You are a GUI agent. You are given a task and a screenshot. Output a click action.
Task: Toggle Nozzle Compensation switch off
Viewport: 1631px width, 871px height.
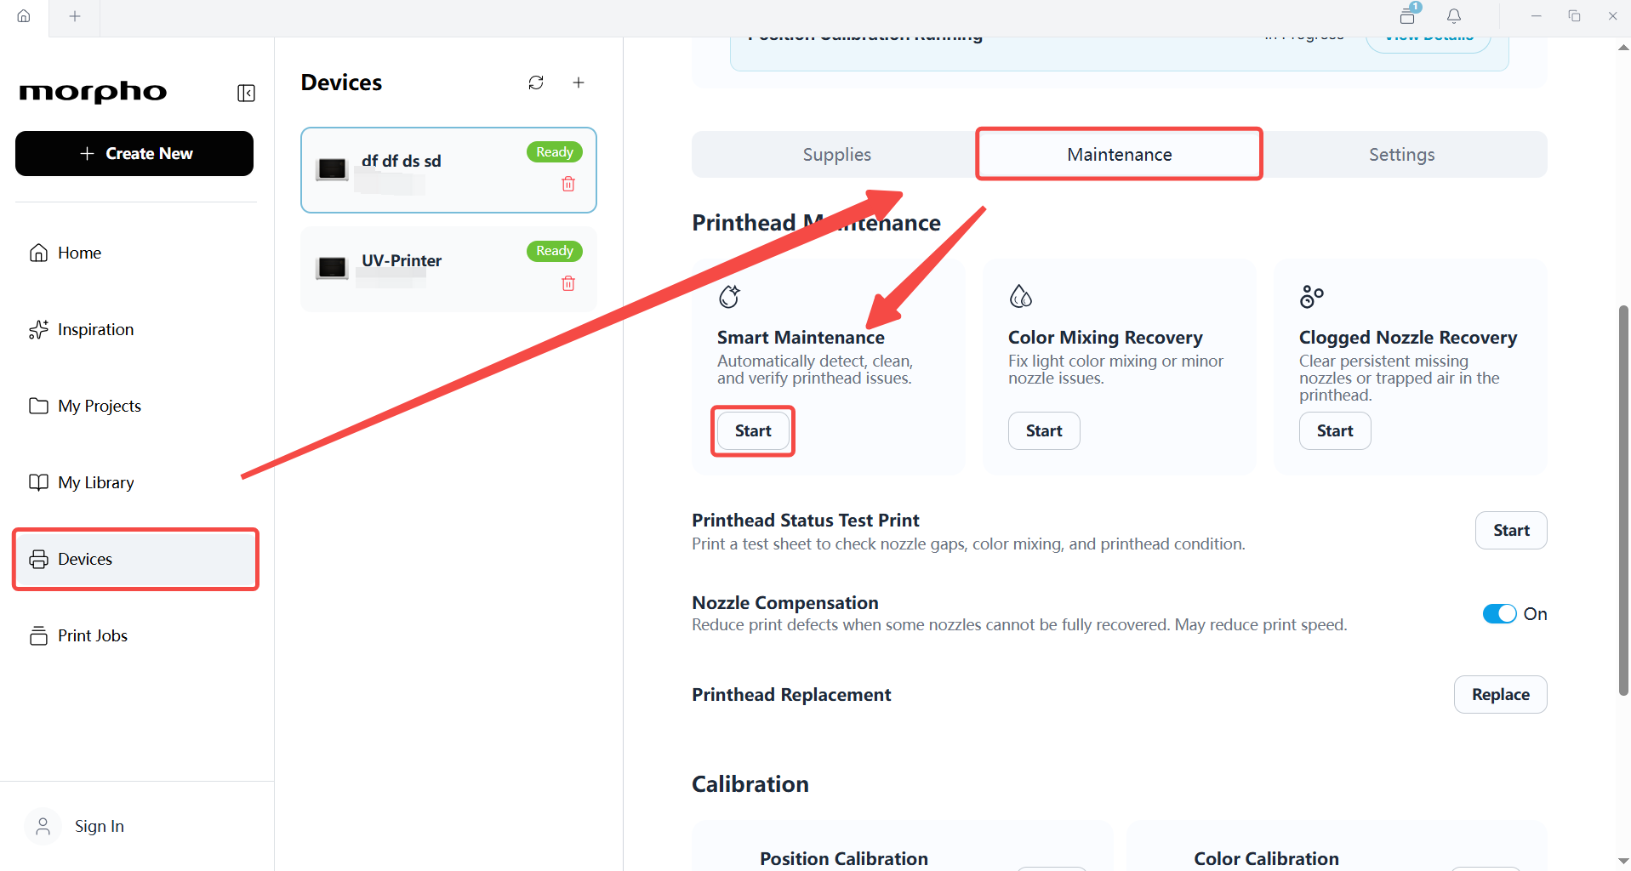pos(1499,614)
